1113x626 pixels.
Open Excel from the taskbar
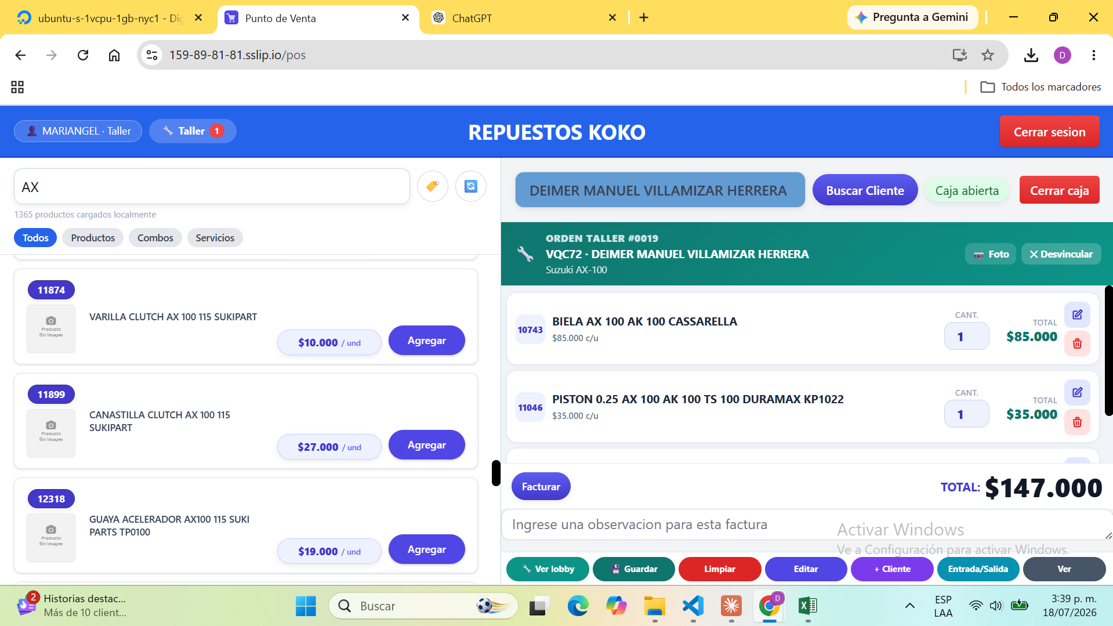tap(807, 606)
